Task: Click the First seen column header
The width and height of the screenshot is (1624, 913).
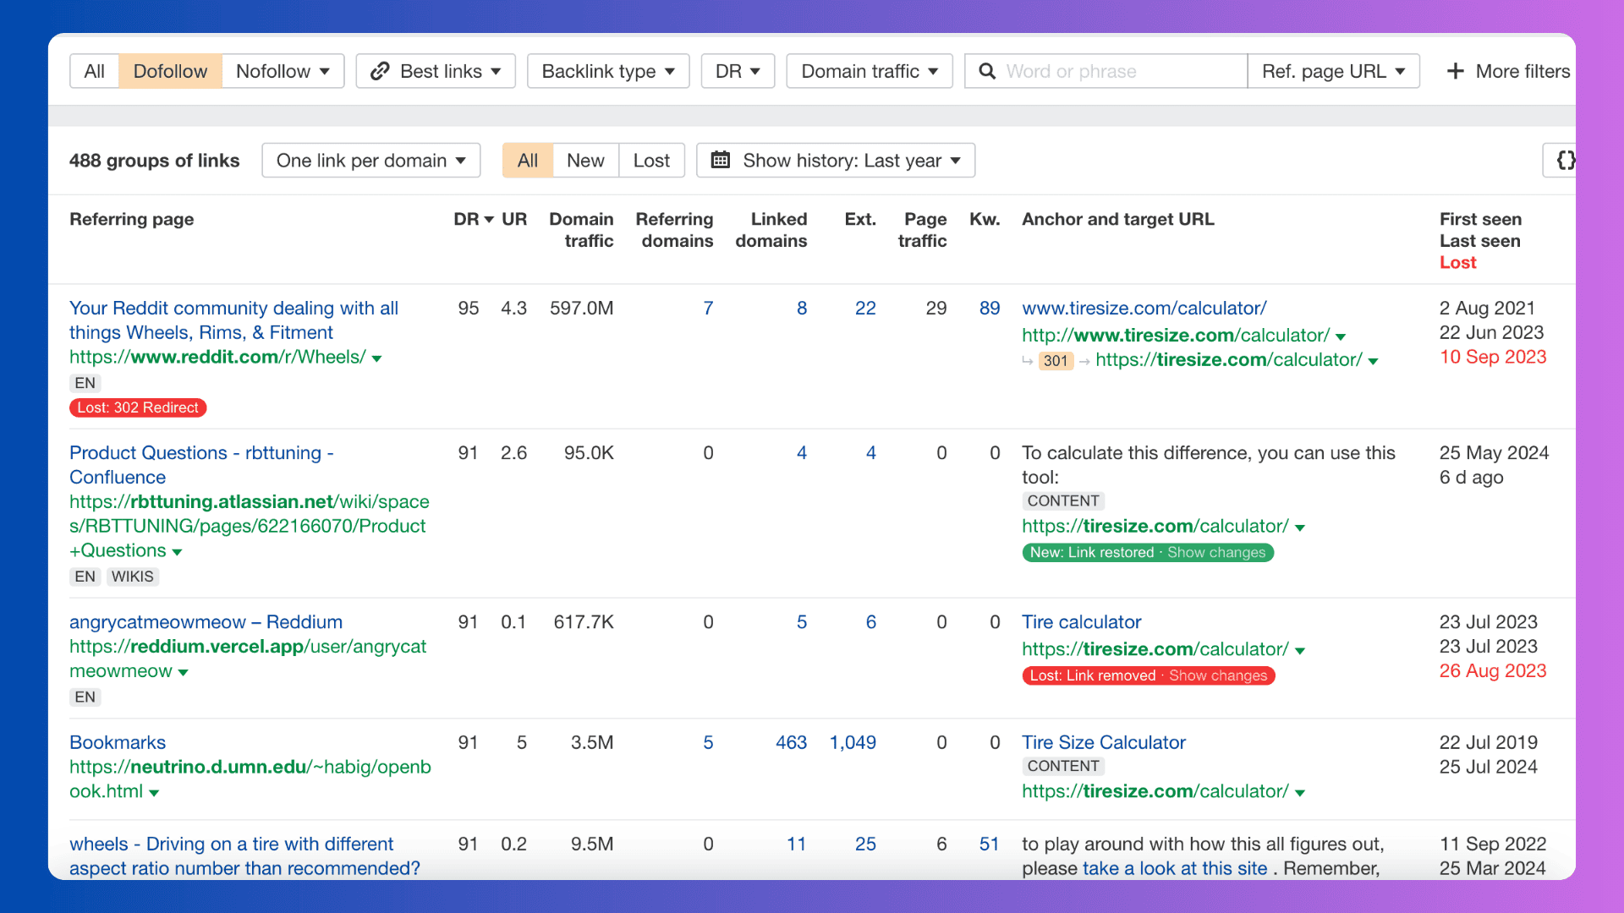Action: point(1480,219)
